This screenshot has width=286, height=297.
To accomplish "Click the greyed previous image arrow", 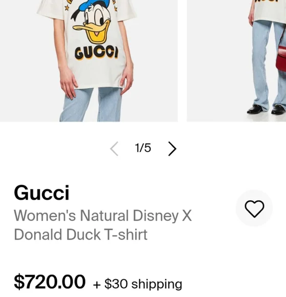I will (x=114, y=149).
